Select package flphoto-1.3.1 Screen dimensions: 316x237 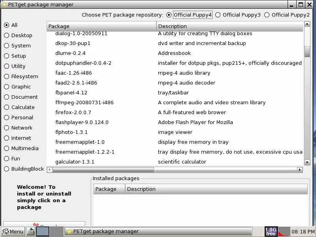(x=71, y=132)
